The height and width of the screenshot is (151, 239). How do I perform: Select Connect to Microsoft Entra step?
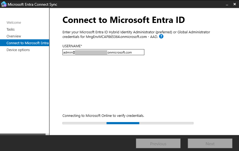25,43
